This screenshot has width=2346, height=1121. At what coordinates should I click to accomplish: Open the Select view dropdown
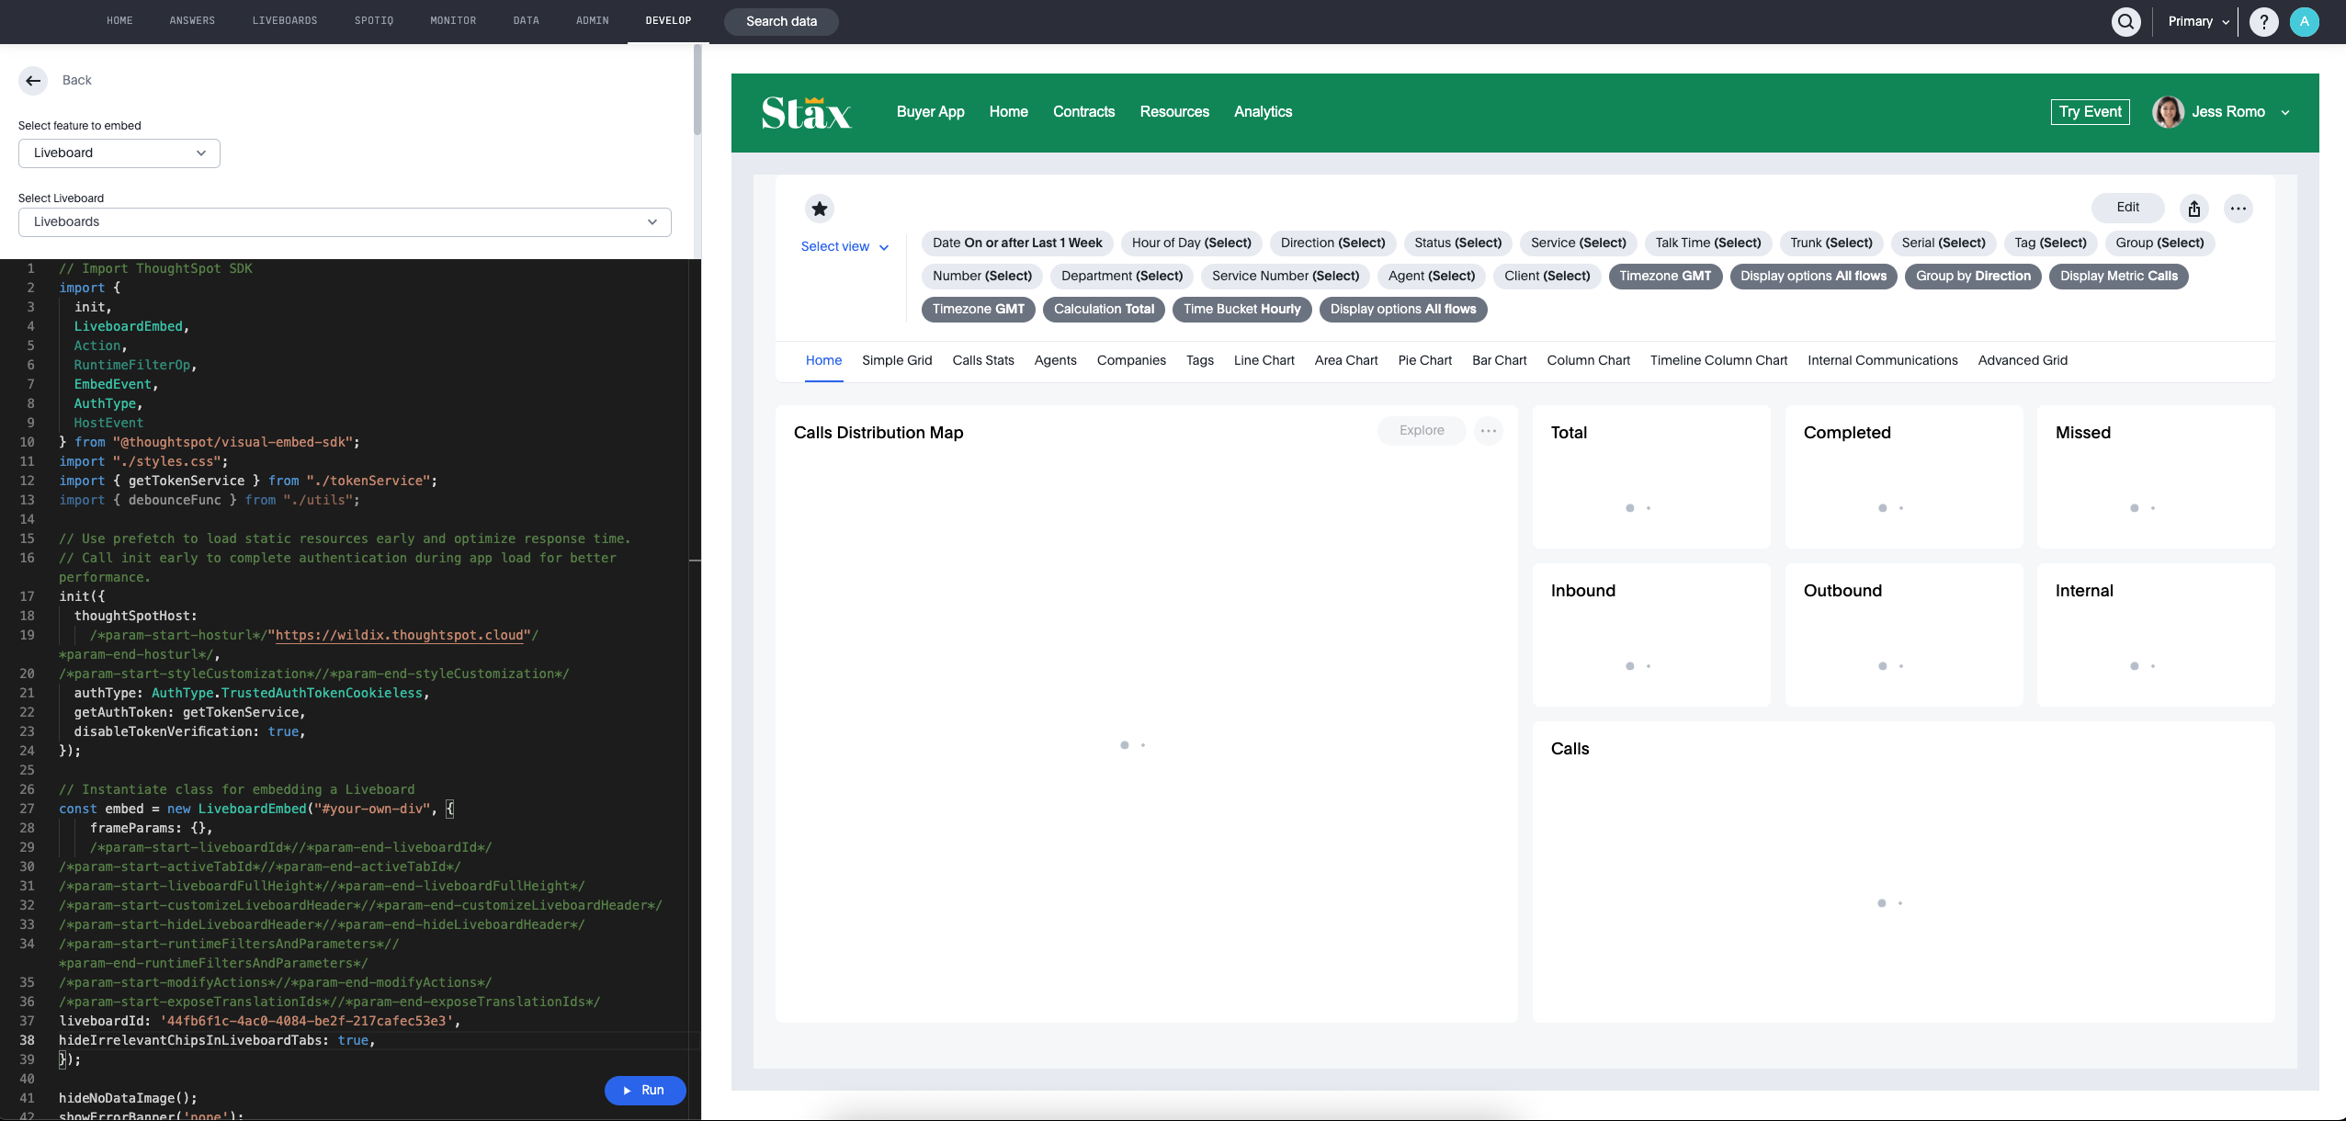[x=845, y=247]
